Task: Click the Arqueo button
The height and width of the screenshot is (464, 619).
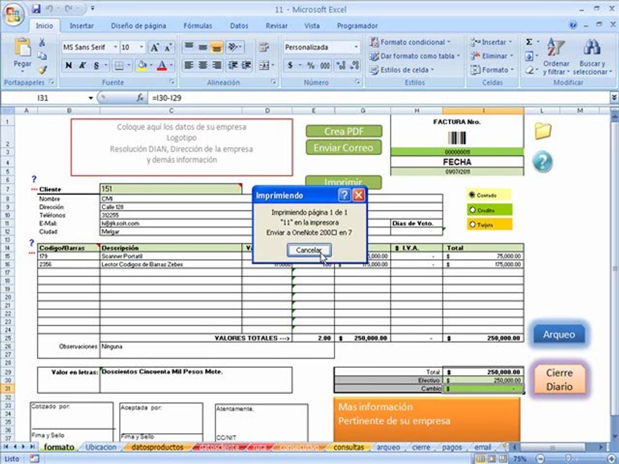Action: [x=558, y=334]
